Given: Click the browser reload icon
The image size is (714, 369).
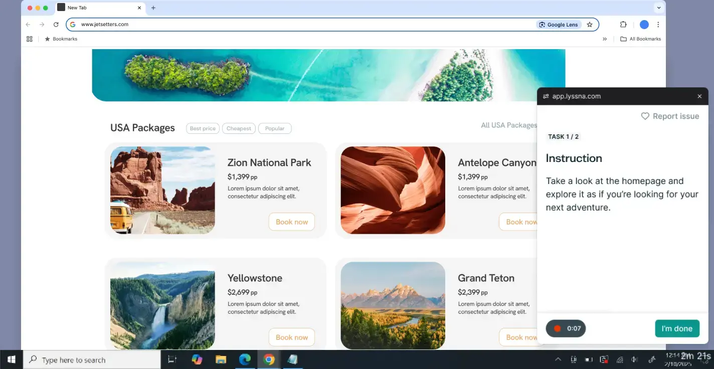Looking at the screenshot, I should (x=56, y=25).
